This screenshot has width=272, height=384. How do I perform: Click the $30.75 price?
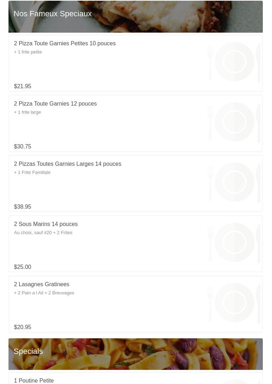pyautogui.click(x=23, y=147)
